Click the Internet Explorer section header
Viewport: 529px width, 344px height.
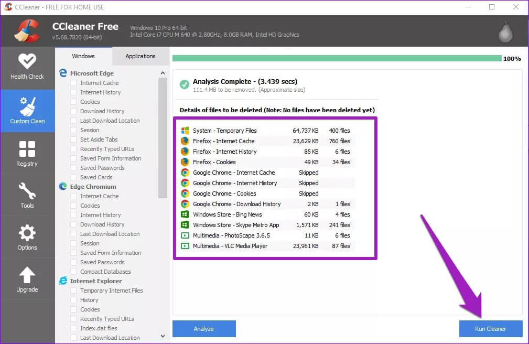click(96, 281)
